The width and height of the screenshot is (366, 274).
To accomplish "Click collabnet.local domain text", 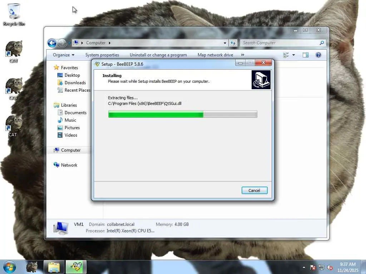I will click(x=121, y=224).
